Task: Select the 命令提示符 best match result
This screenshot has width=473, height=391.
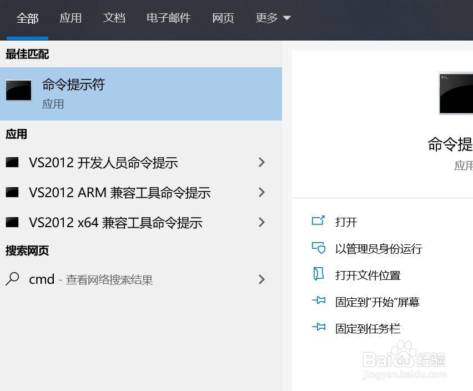Action: pyautogui.click(x=141, y=94)
